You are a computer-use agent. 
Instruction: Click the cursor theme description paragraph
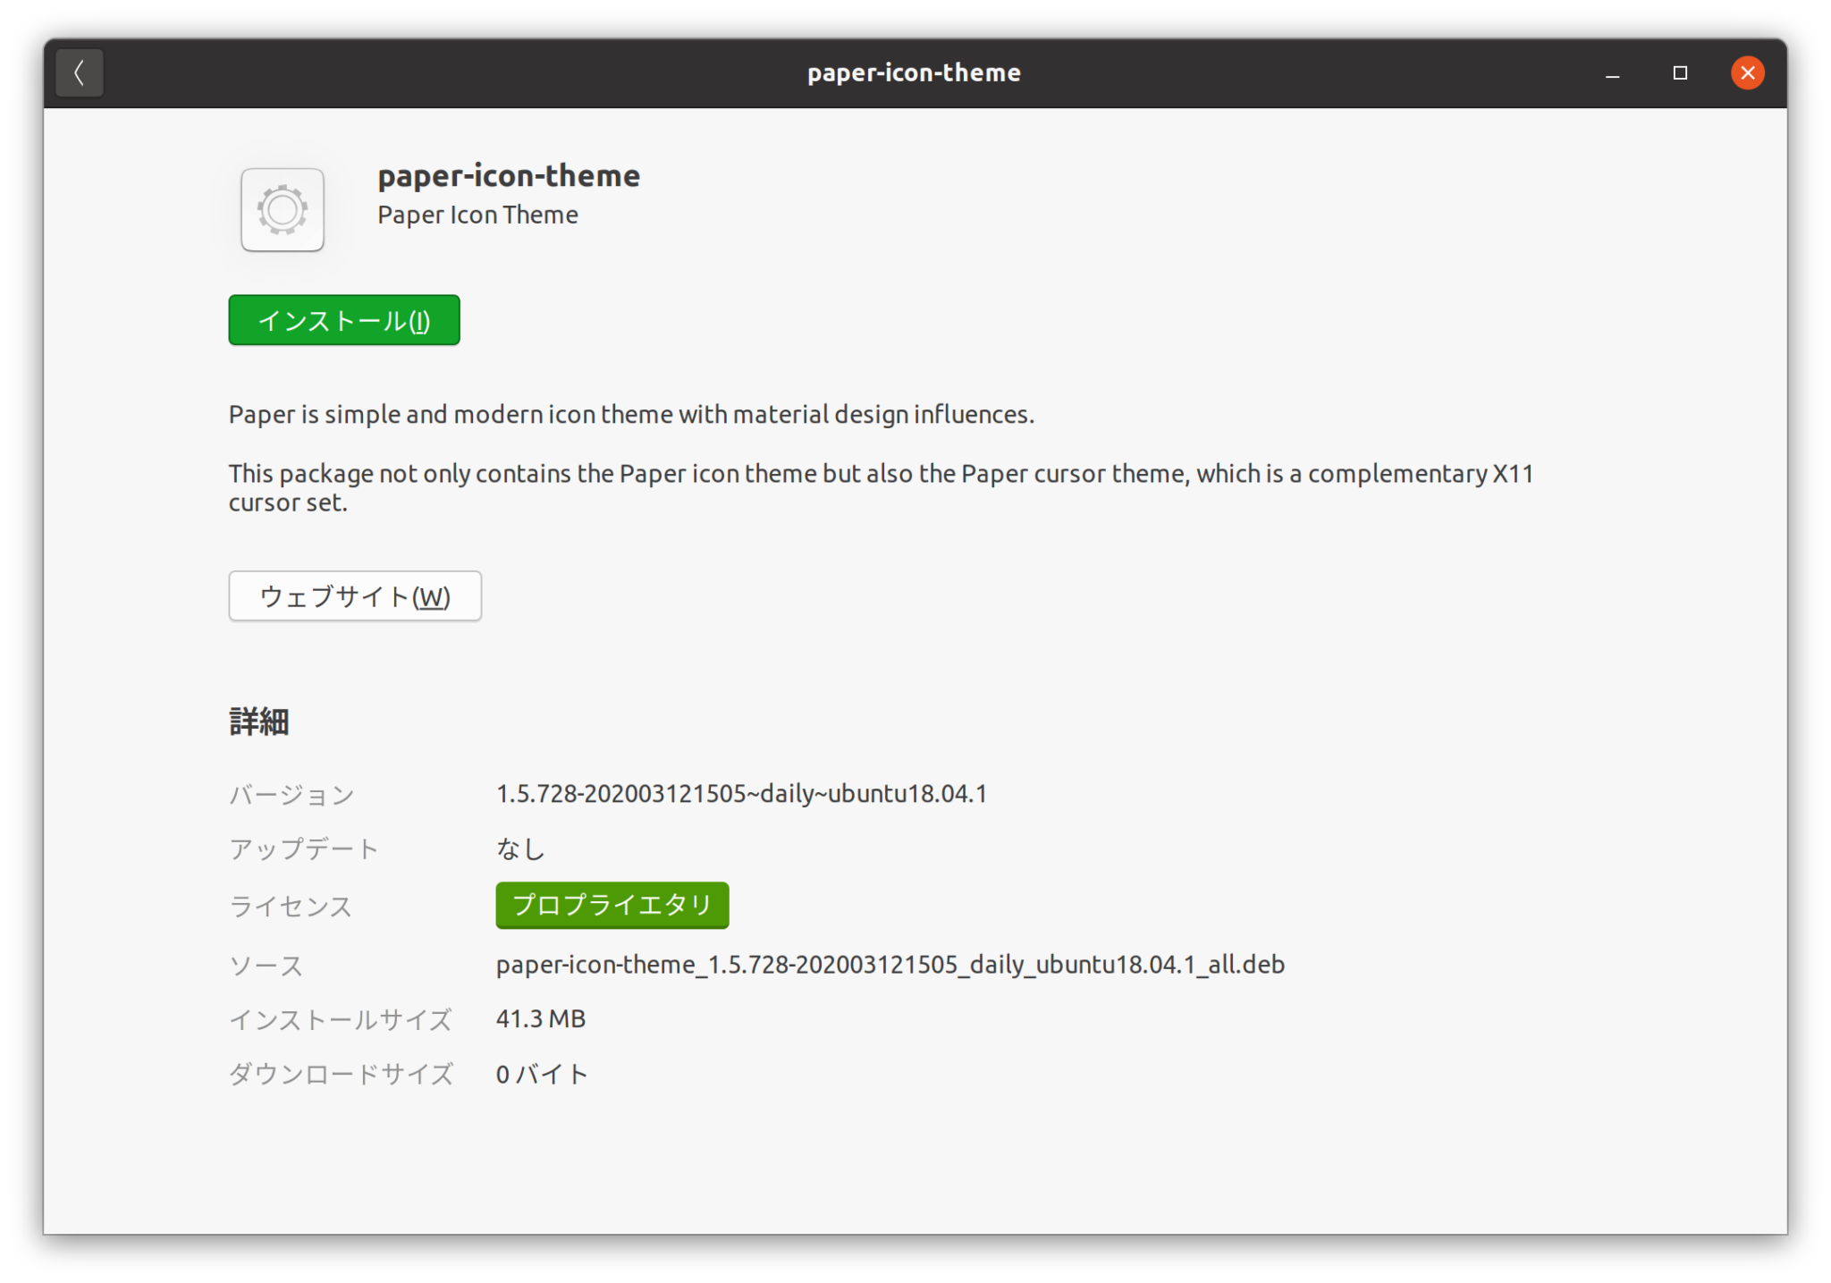click(x=881, y=487)
